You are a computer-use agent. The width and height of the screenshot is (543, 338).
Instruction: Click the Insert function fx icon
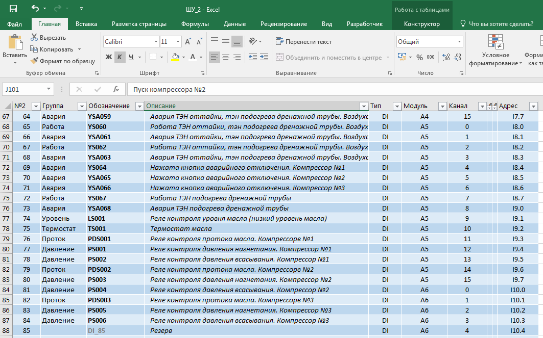pyautogui.click(x=116, y=89)
